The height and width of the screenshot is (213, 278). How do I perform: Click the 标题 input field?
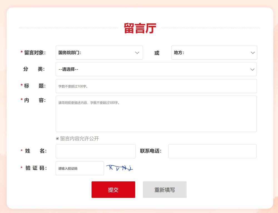[x=156, y=86]
